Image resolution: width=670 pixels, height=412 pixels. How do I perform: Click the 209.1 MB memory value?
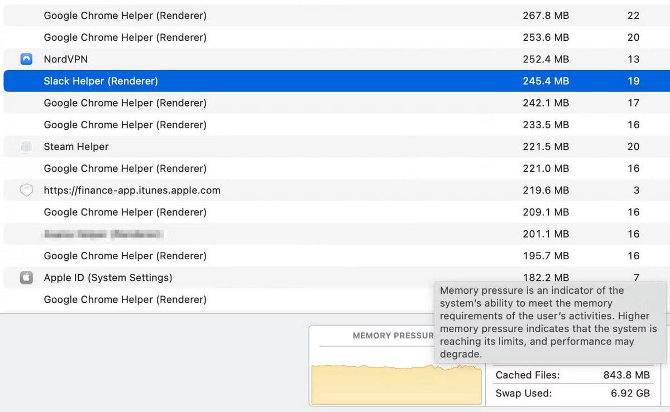point(546,212)
